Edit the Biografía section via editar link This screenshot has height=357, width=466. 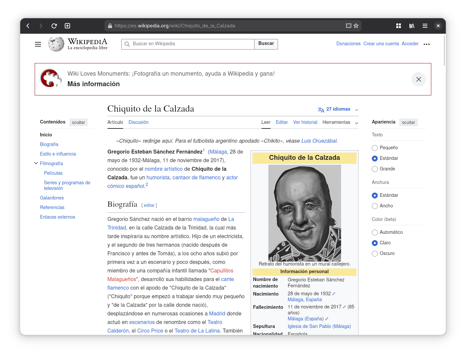click(149, 205)
